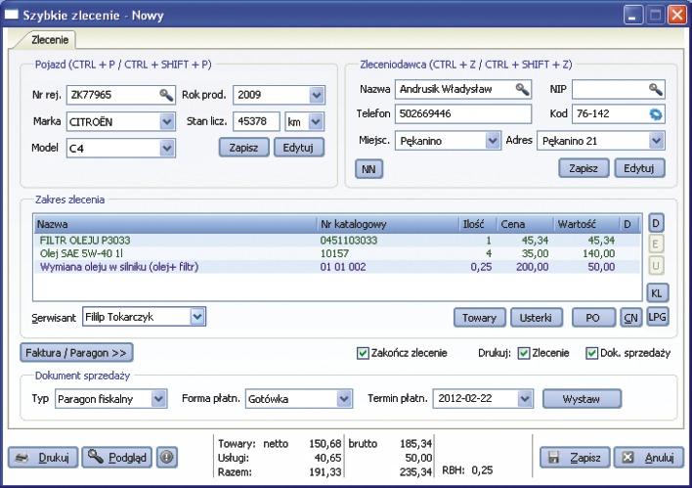Click catalog number 0451103033
The width and height of the screenshot is (692, 488).
[x=349, y=241]
